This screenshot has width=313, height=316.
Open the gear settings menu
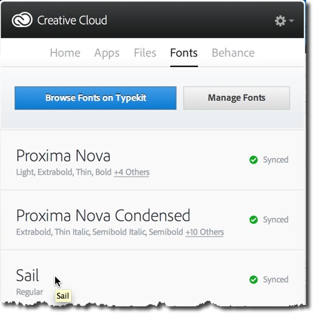pos(280,21)
